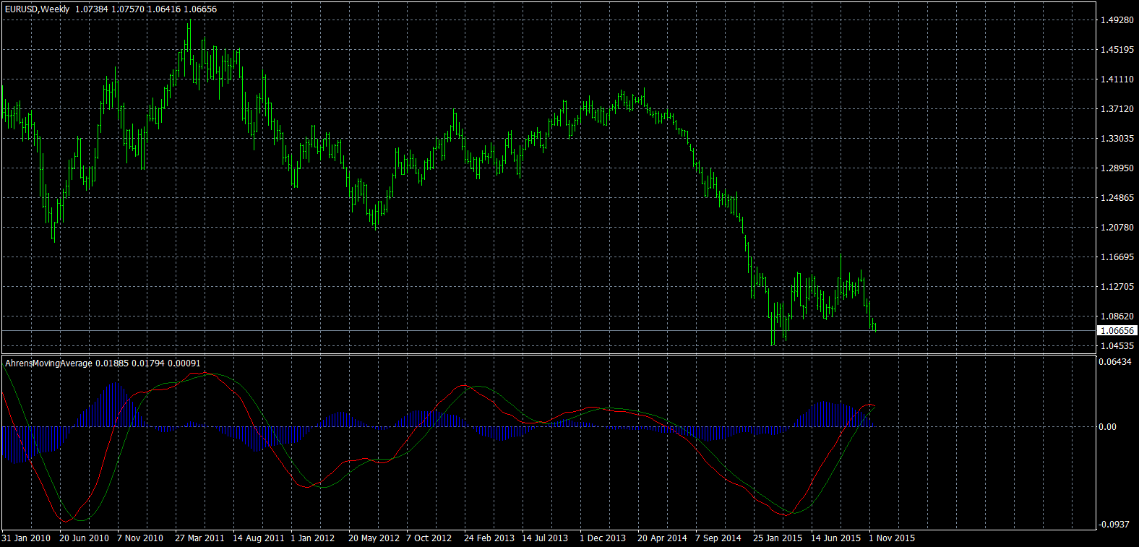Click price axis label 1.33035
1139x547 pixels.
point(1117,139)
